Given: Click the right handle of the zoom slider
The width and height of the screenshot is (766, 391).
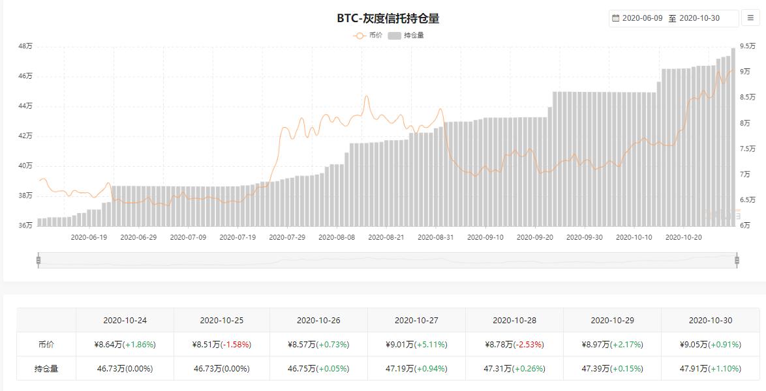Looking at the screenshot, I should coord(735,259).
